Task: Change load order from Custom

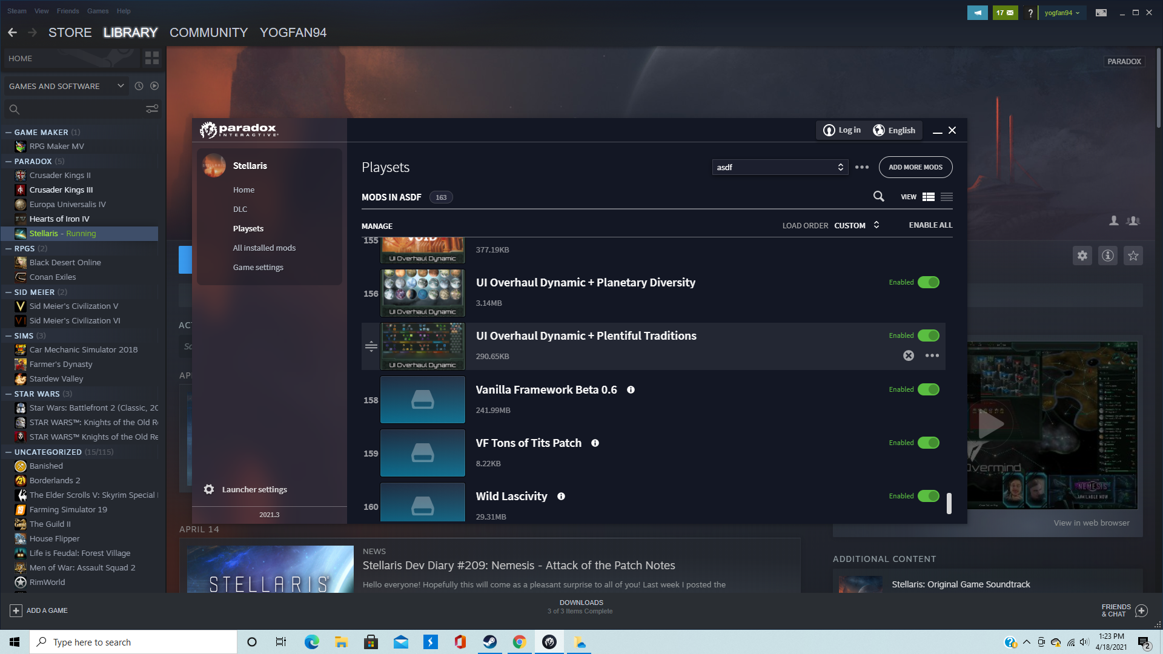Action: click(x=857, y=225)
